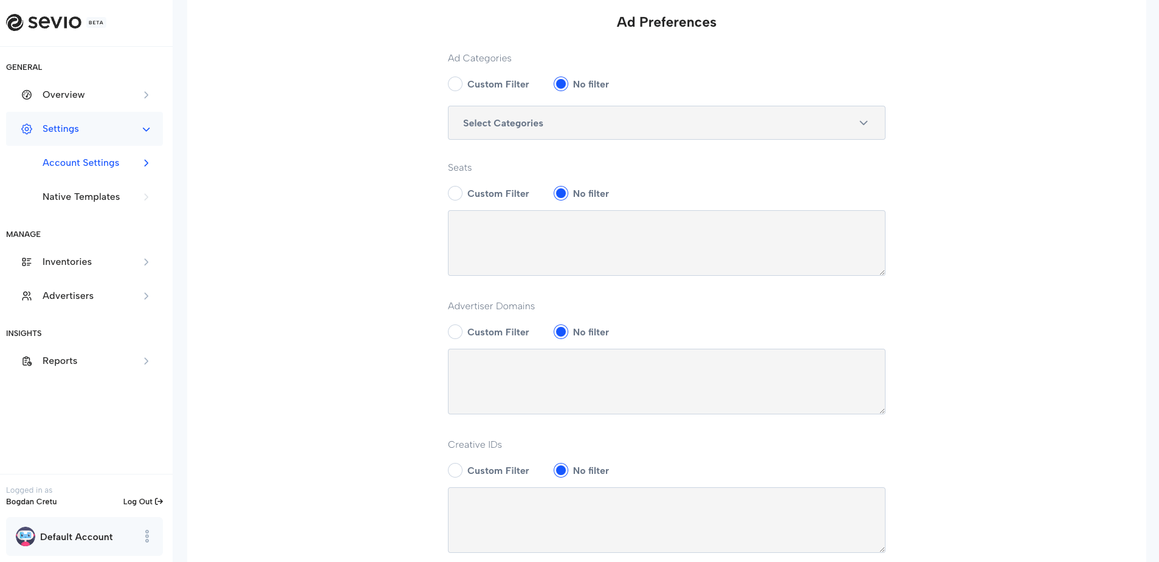
Task: Click inside the Creative IDs text area
Action: (666, 519)
